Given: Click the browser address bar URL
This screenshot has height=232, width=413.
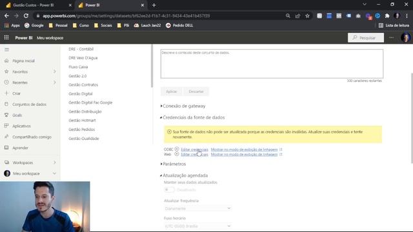Looking at the screenshot, I should [x=126, y=15].
